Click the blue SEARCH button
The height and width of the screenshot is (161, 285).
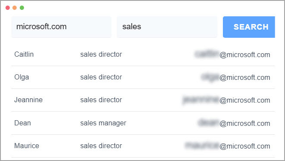click(x=249, y=27)
